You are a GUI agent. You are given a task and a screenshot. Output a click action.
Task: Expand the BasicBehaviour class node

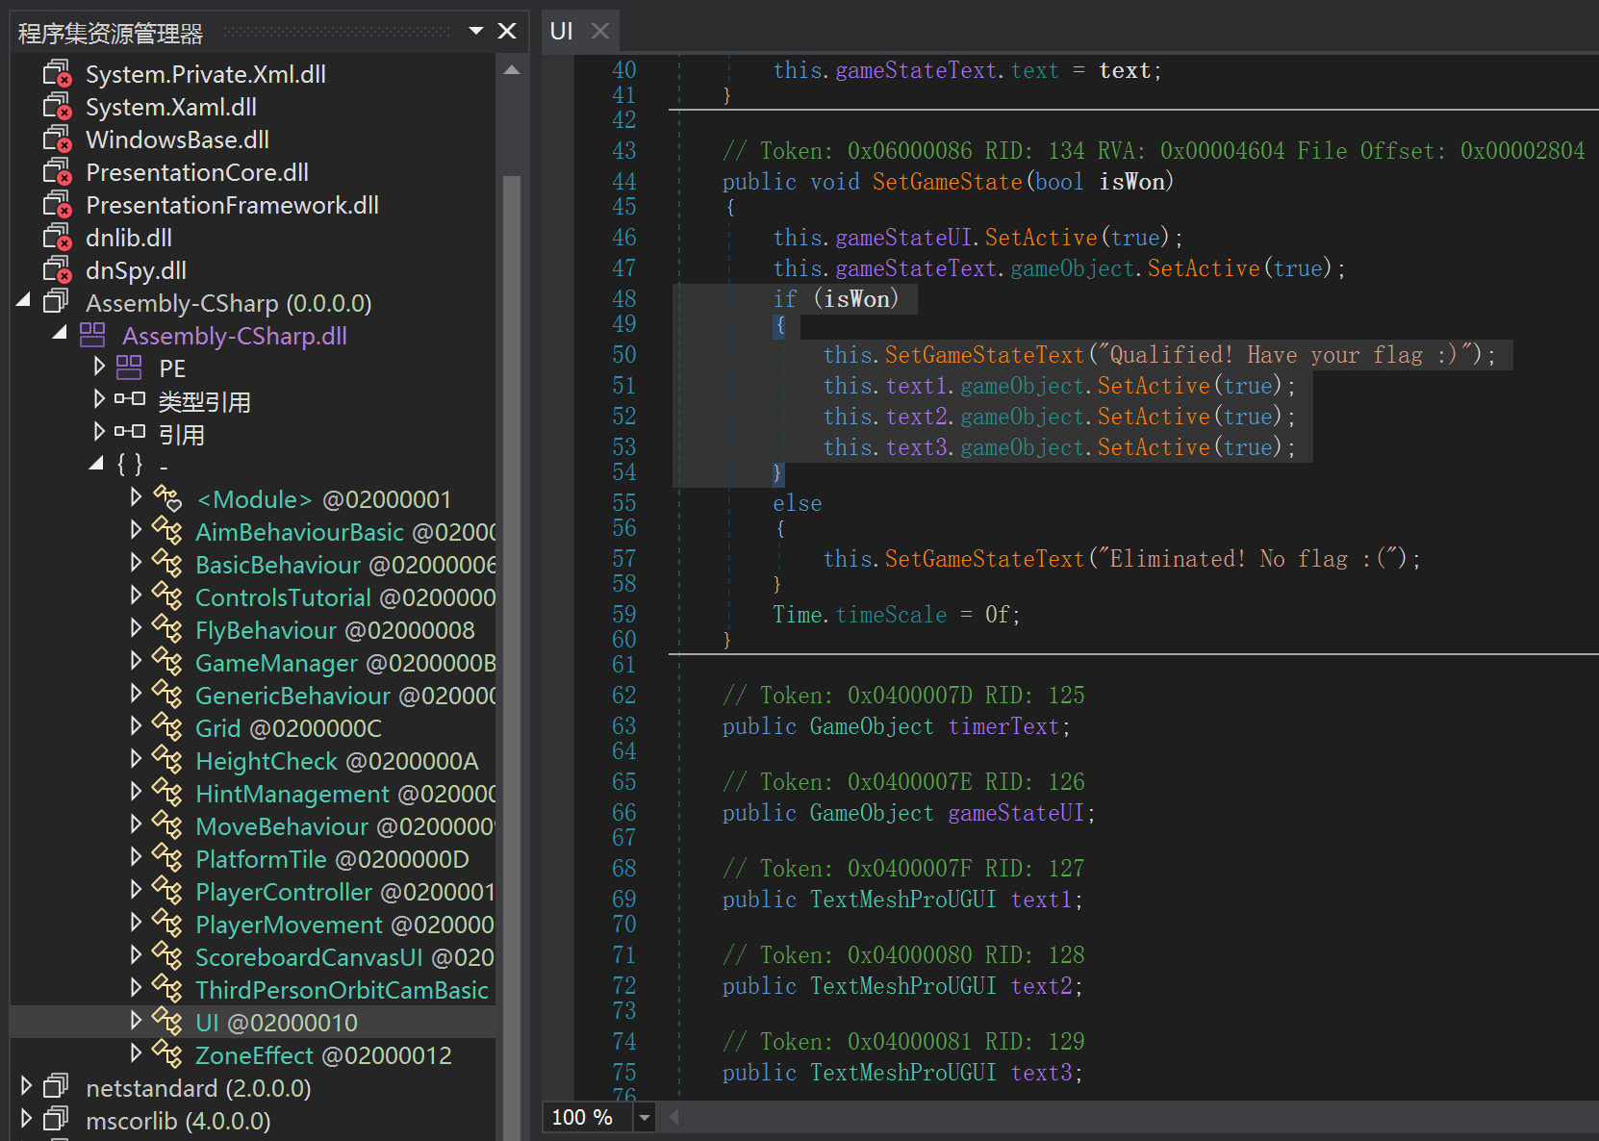point(136,562)
